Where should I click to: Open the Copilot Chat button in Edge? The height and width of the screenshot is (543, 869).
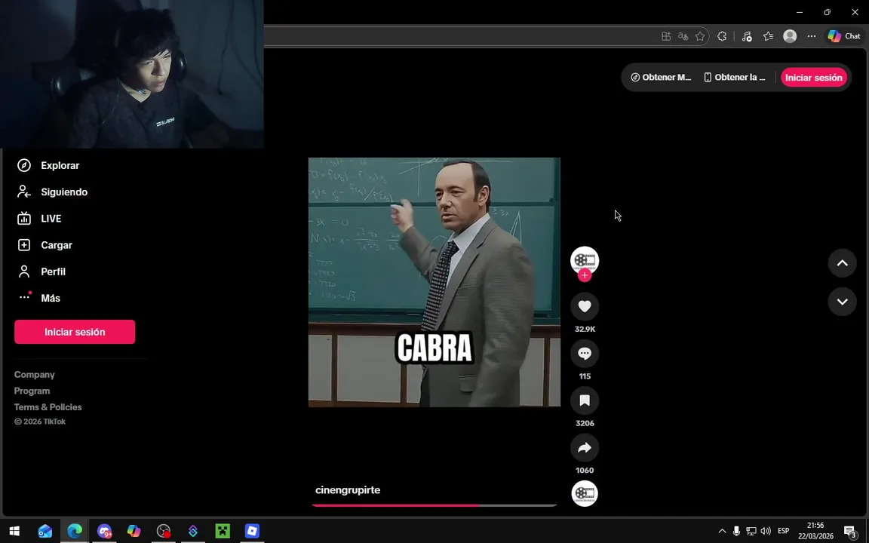click(x=844, y=36)
